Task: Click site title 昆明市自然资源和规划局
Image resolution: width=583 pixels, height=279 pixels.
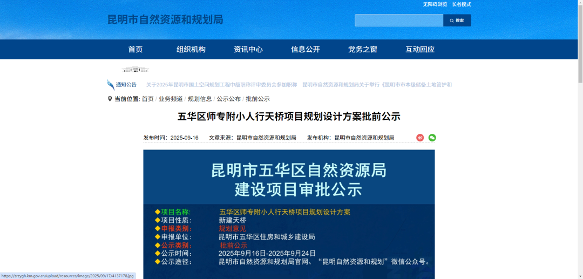Action: [166, 19]
